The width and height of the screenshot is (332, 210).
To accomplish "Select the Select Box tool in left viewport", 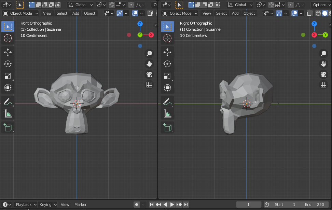I will click(8, 26).
